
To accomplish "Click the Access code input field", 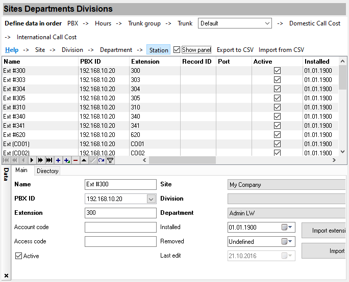I will [120, 241].
